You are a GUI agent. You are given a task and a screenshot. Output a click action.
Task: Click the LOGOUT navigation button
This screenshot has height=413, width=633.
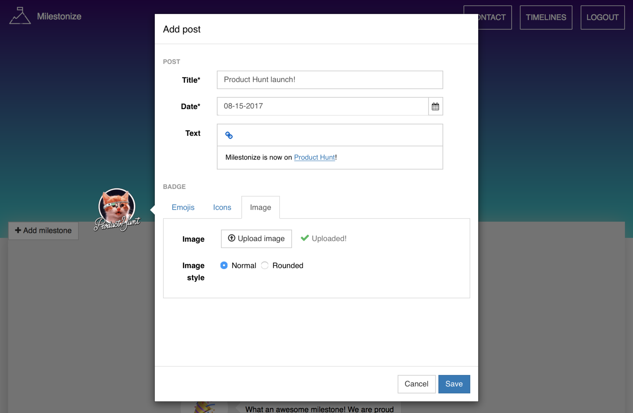pyautogui.click(x=602, y=17)
